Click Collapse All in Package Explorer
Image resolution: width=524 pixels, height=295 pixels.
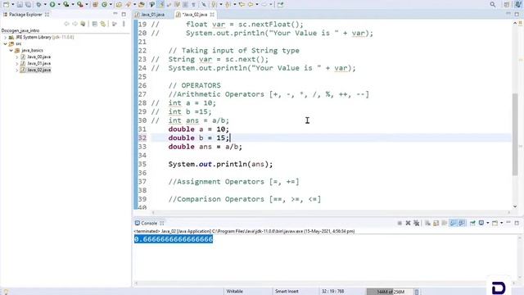[95, 24]
